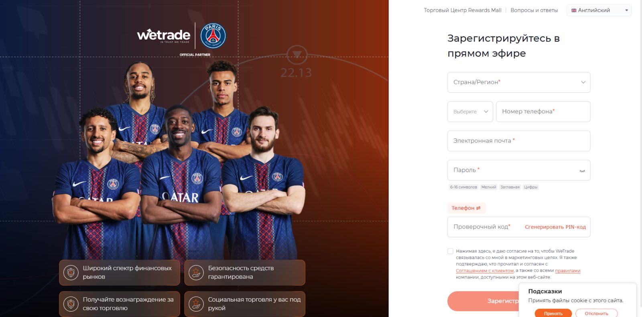Viewport: 642px width, 317px height.
Task: Click the UK flag icon in language selector
Action: pyautogui.click(x=574, y=10)
